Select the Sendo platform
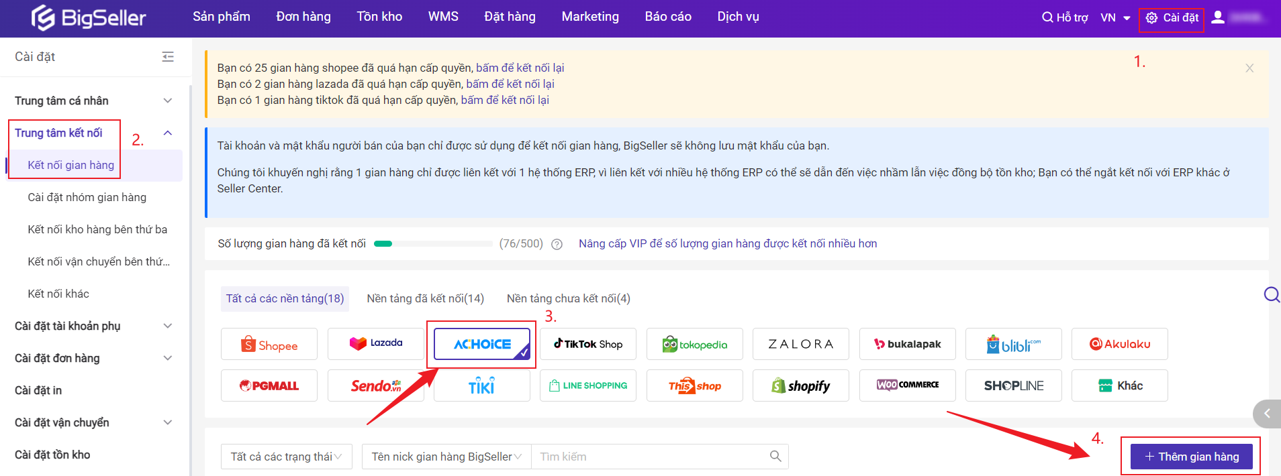Screen dimensions: 1281x476 [376, 385]
